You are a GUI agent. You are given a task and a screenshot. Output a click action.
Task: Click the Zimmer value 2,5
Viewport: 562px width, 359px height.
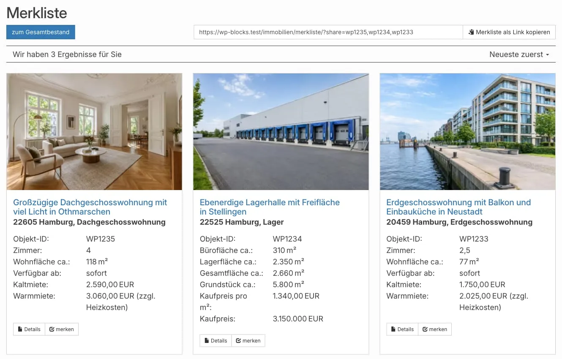click(x=465, y=250)
